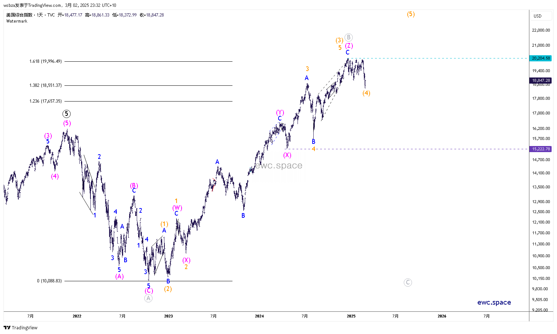The width and height of the screenshot is (557, 334).
Task: Select the orange (3) wave label
Action: click(340, 40)
